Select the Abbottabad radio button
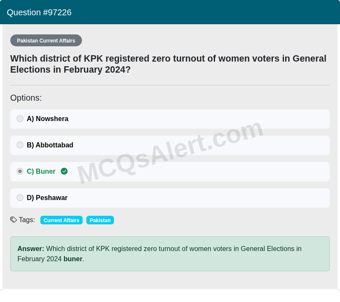Viewport: 340px width, 302px height. (x=20, y=145)
